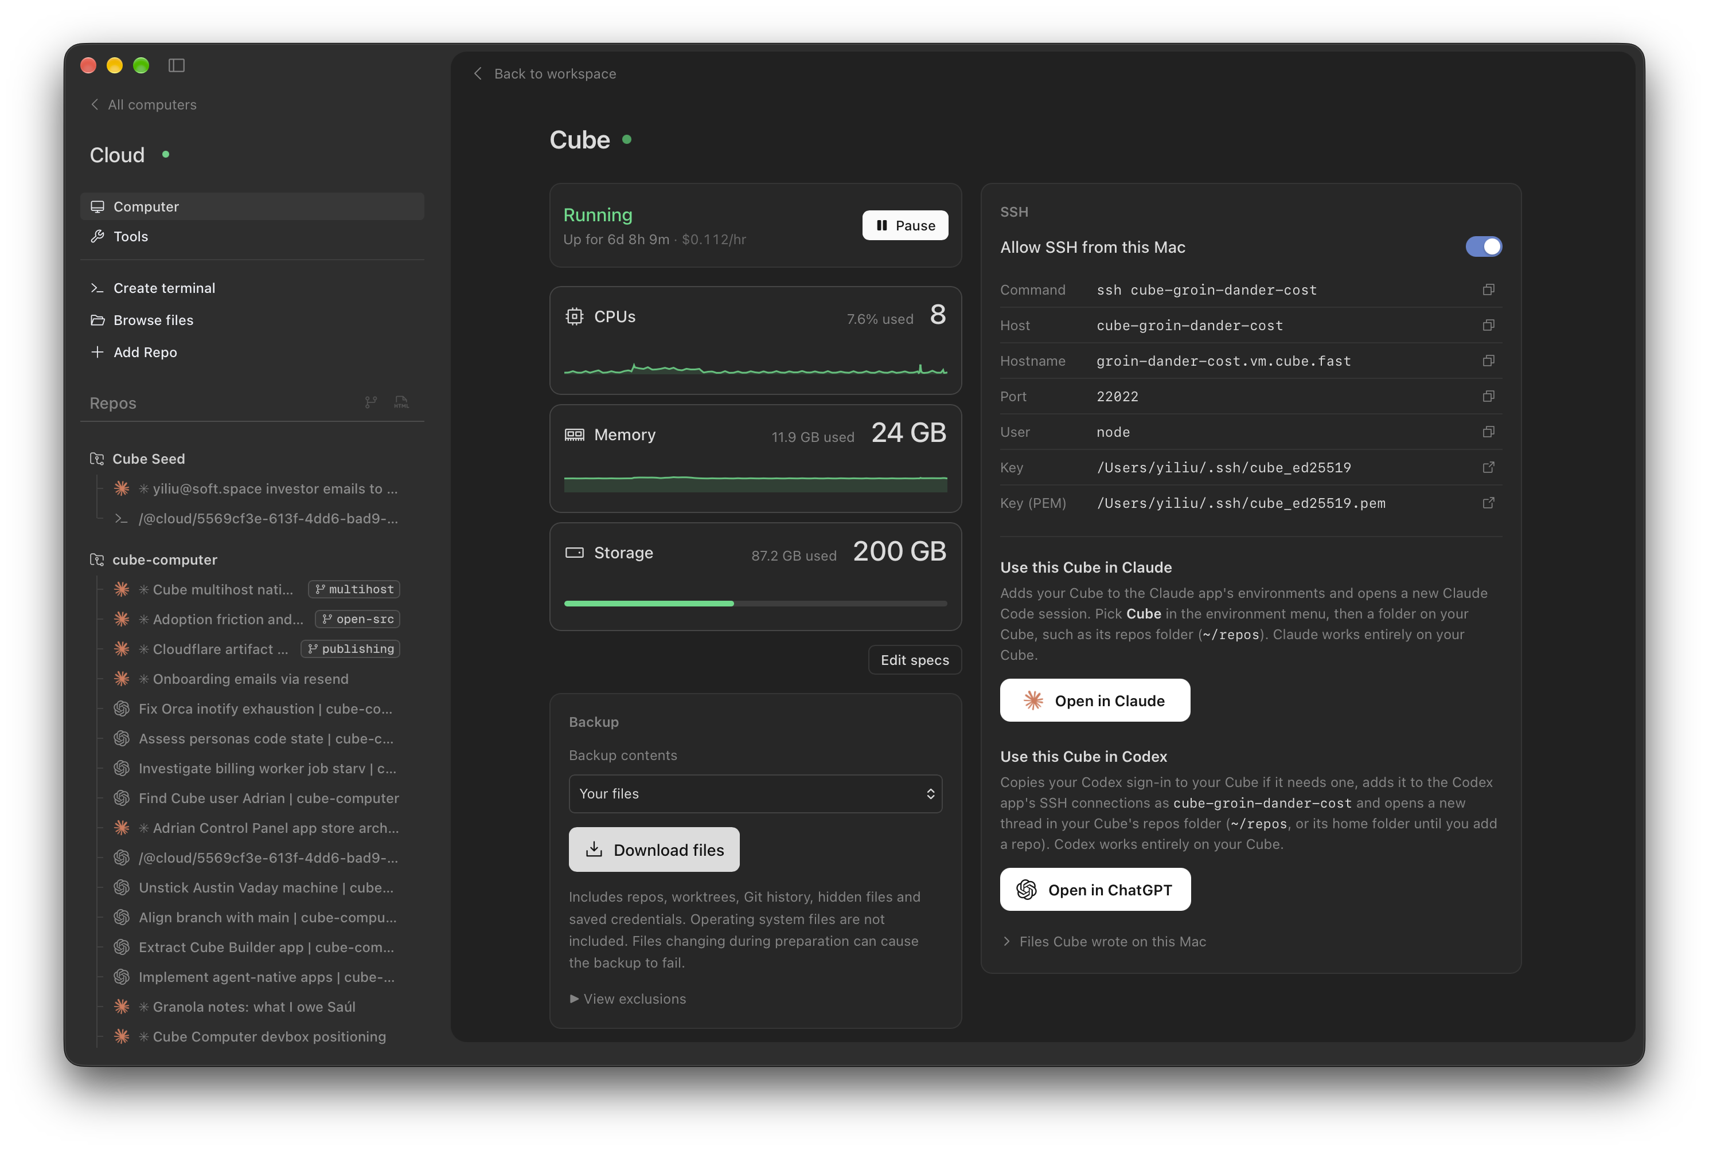Viewport: 1709px width, 1151px height.
Task: Open the Key (PEM) file location icon
Action: (x=1488, y=503)
